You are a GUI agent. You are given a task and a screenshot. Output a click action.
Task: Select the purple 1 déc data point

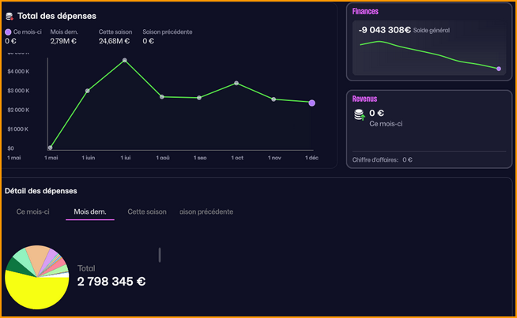[312, 103]
